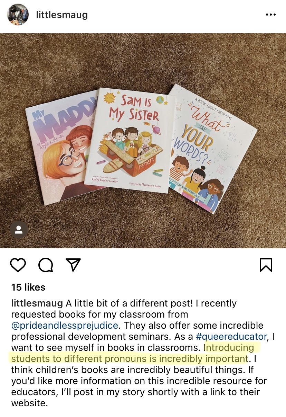Show tagged people icon on photo
Image resolution: width=286 pixels, height=417 pixels.
point(19,230)
